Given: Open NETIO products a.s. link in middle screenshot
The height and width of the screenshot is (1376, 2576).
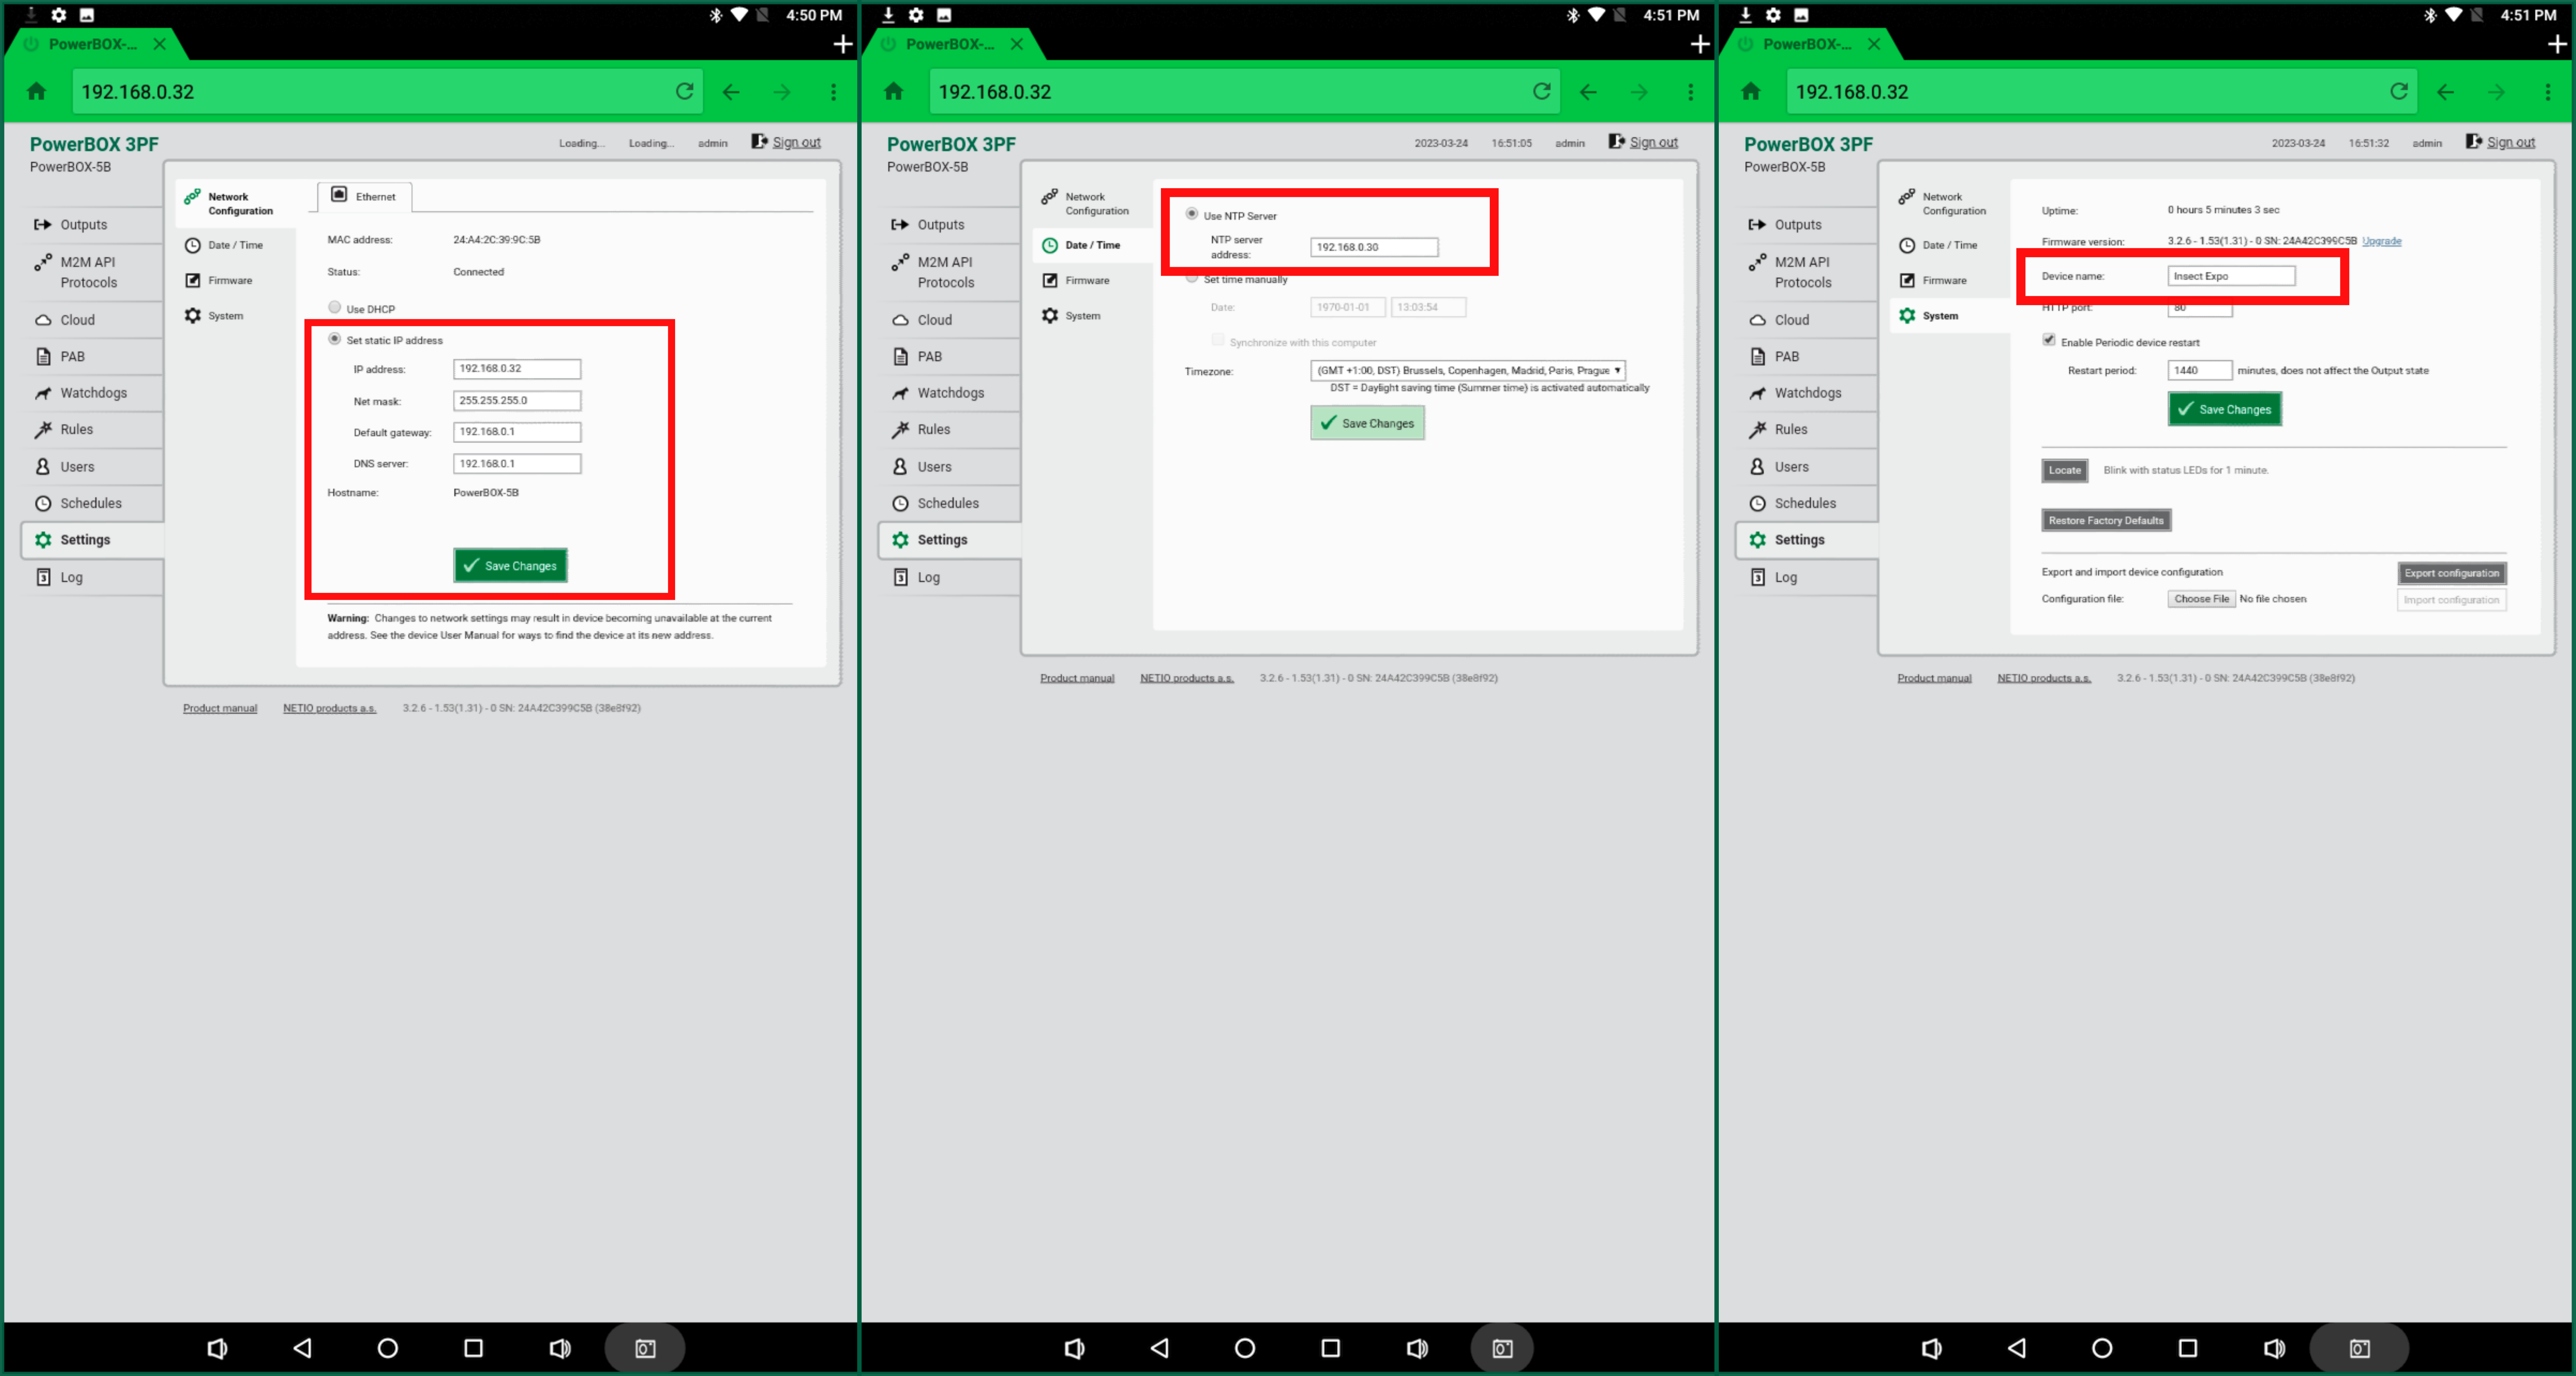Looking at the screenshot, I should 1187,678.
